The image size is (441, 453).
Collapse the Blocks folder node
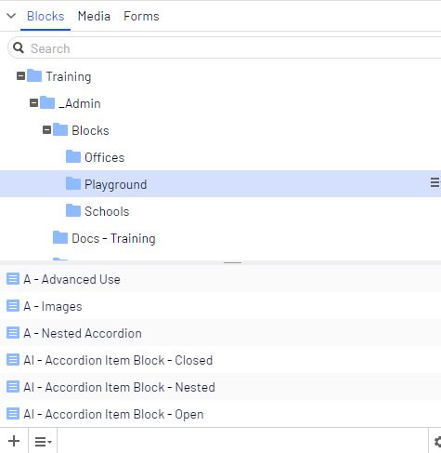pyautogui.click(x=46, y=129)
